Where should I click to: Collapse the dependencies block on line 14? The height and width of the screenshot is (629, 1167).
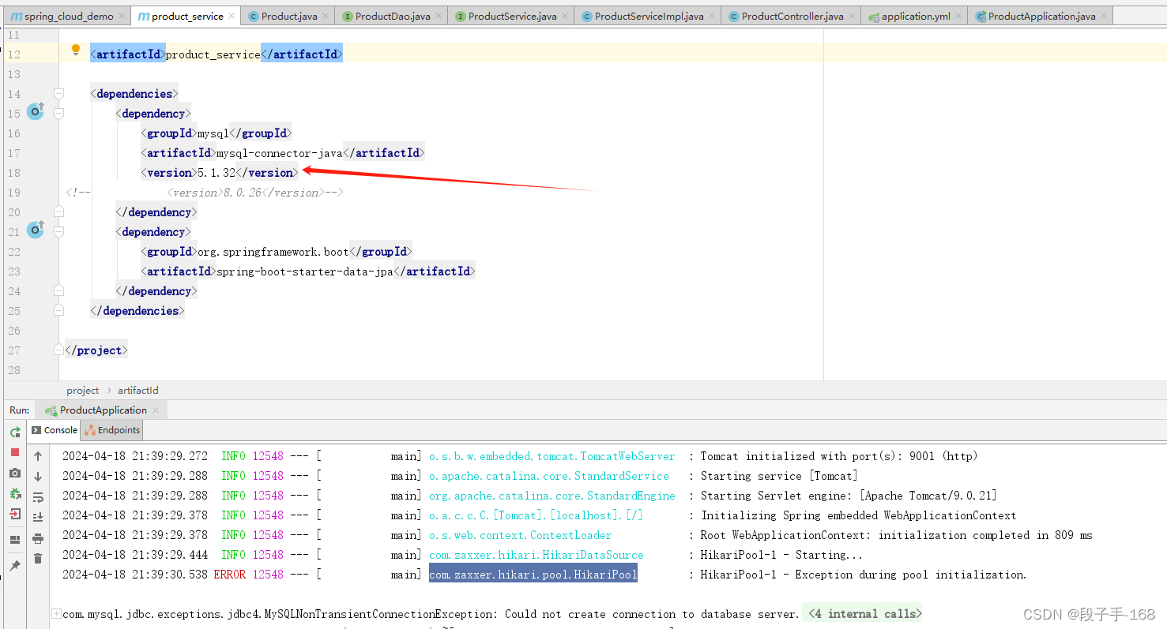point(58,93)
